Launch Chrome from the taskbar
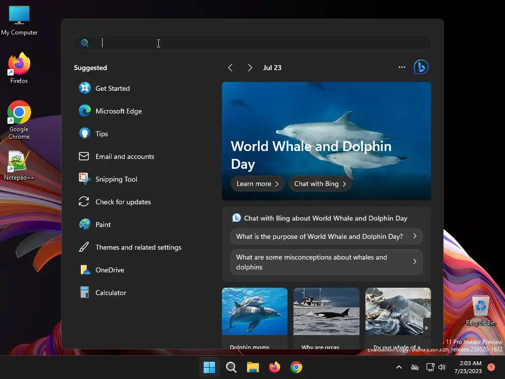Viewport: 505px width, 379px height. click(296, 367)
